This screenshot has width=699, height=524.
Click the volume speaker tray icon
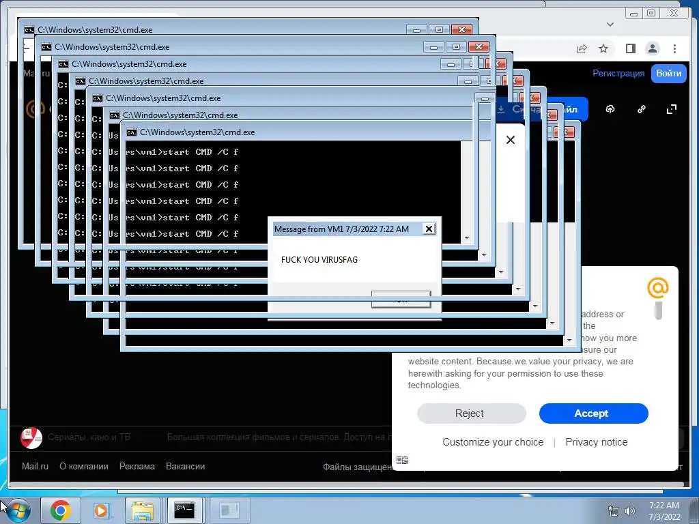tap(629, 511)
